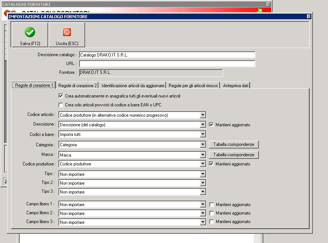Click the green checkmark Salva (F12) icon
The image size is (328, 243).
[x=30, y=32]
